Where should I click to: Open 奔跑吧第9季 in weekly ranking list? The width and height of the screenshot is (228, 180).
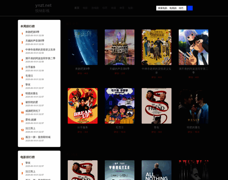[x=32, y=32]
